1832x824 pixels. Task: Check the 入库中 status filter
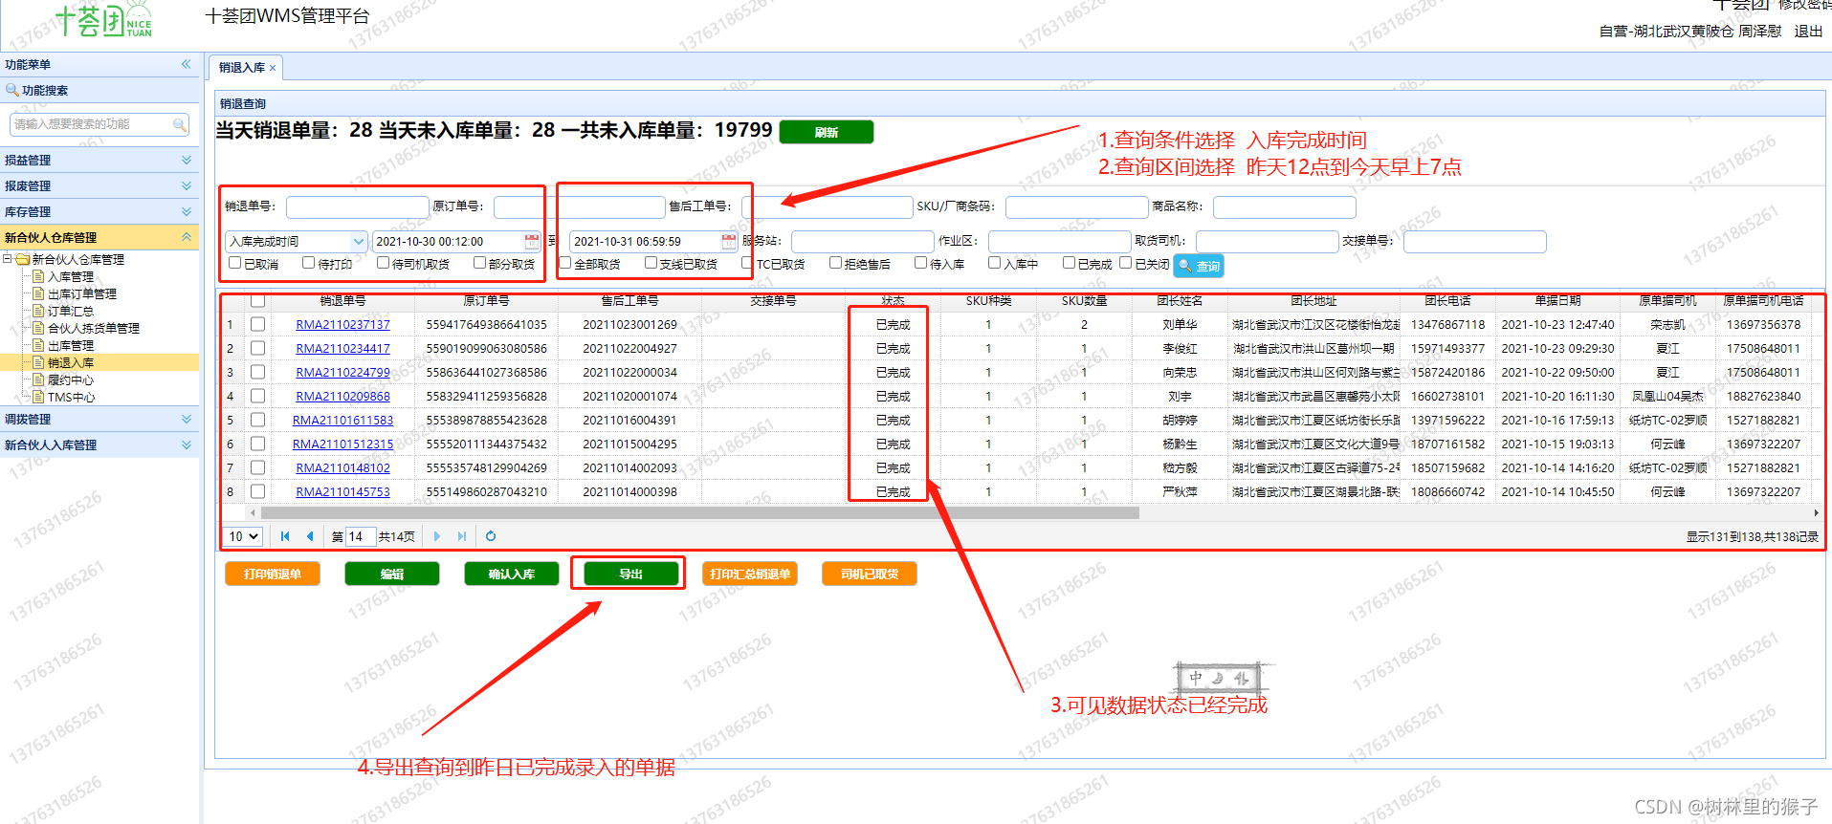tap(994, 263)
